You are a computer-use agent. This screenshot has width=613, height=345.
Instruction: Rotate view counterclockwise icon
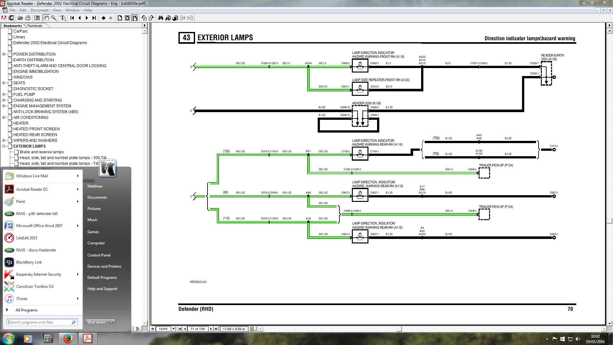pyautogui.click(x=144, y=18)
